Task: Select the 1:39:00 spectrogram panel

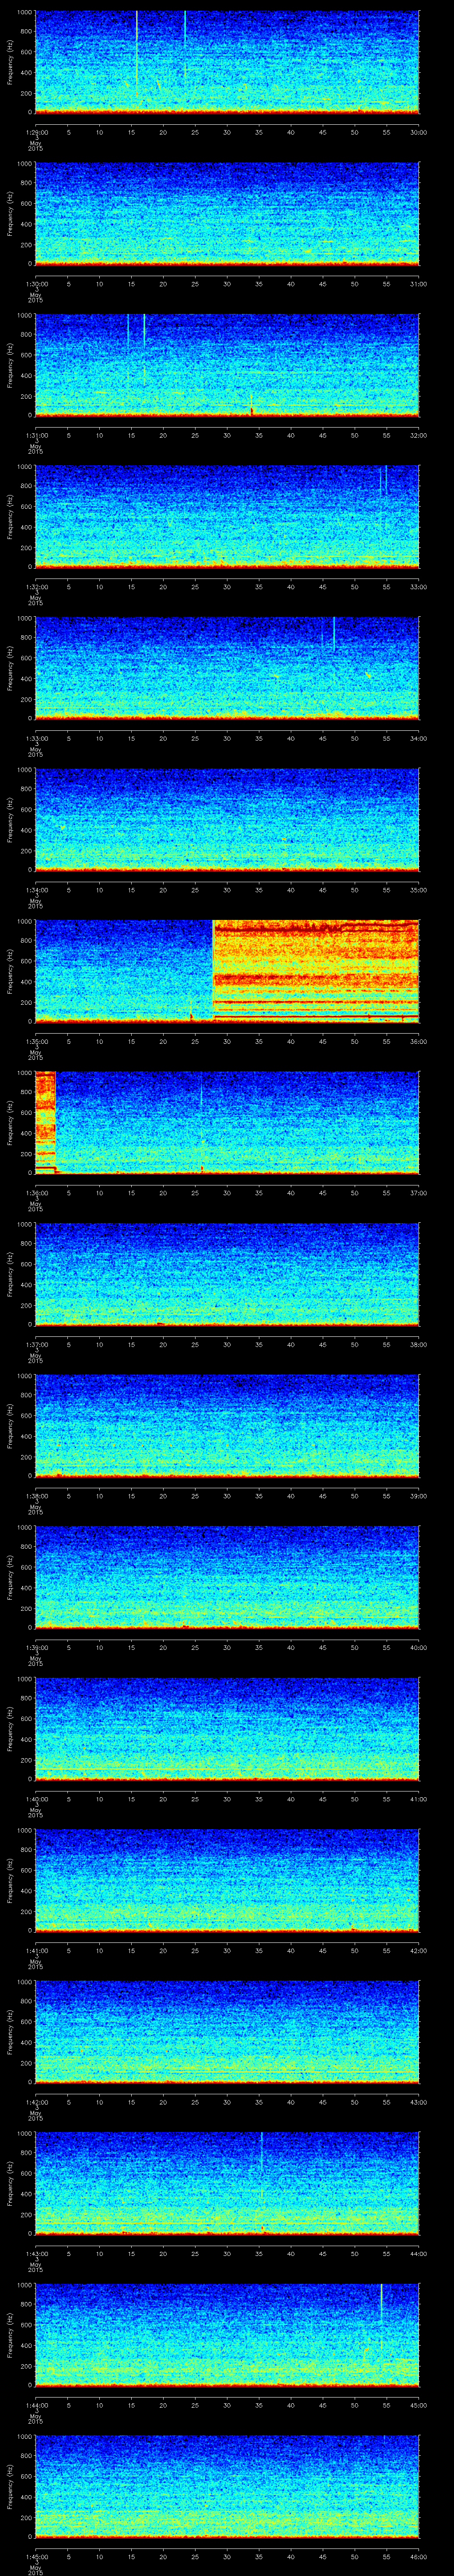Action: (x=227, y=1576)
